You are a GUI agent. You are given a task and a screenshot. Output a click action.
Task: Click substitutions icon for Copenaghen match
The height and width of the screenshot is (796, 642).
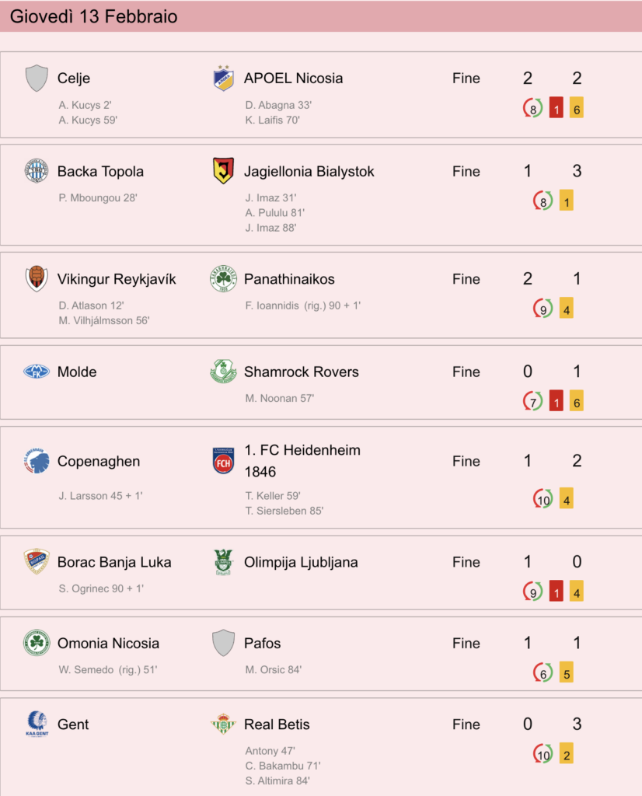click(543, 499)
